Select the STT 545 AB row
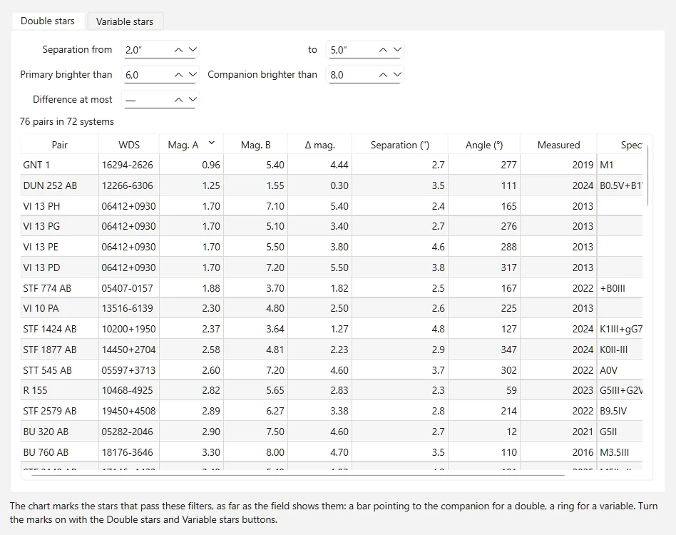Image resolution: width=676 pixels, height=535 pixels. 332,370
